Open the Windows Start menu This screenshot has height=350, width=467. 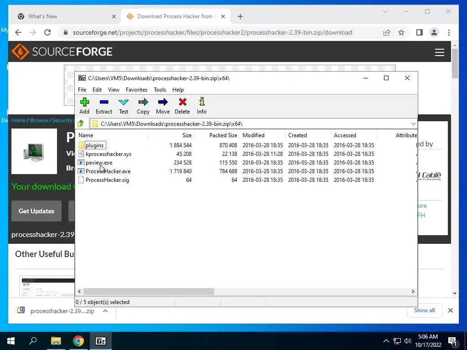pos(11,341)
